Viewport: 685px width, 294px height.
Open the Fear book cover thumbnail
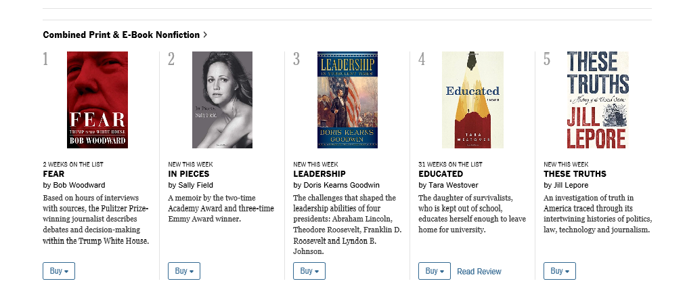(x=97, y=100)
